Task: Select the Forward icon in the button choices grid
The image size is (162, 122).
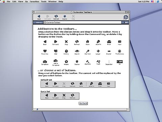Action: pos(55,43)
